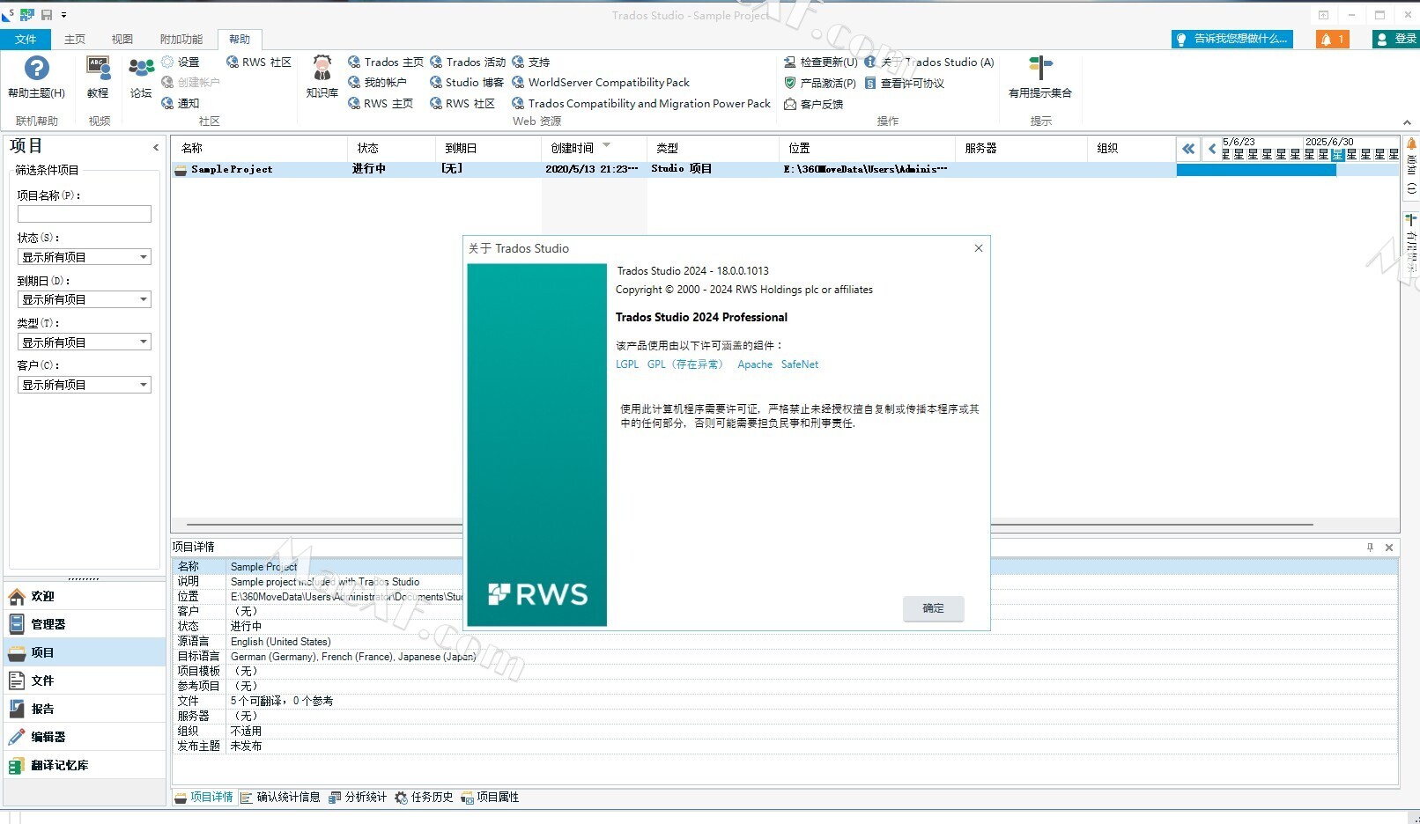This screenshot has width=1420, height=824.
Task: Open 帮助主题 help topics icon
Action: (36, 77)
